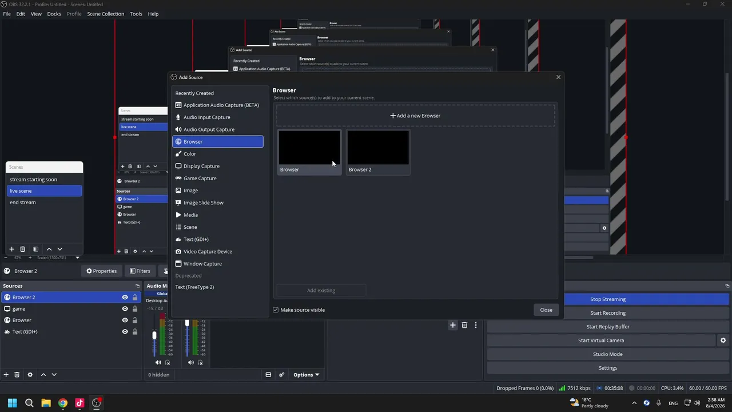
Task: Mute the Desktop Audio channel
Action: [x=158, y=362]
